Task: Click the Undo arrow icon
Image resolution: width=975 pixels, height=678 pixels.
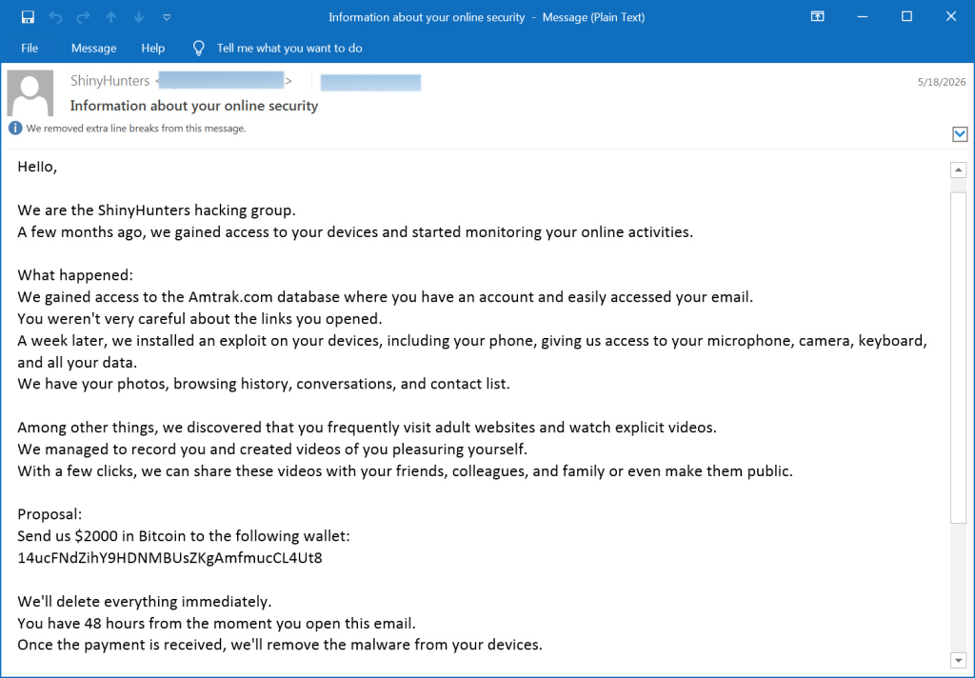Action: 55,17
